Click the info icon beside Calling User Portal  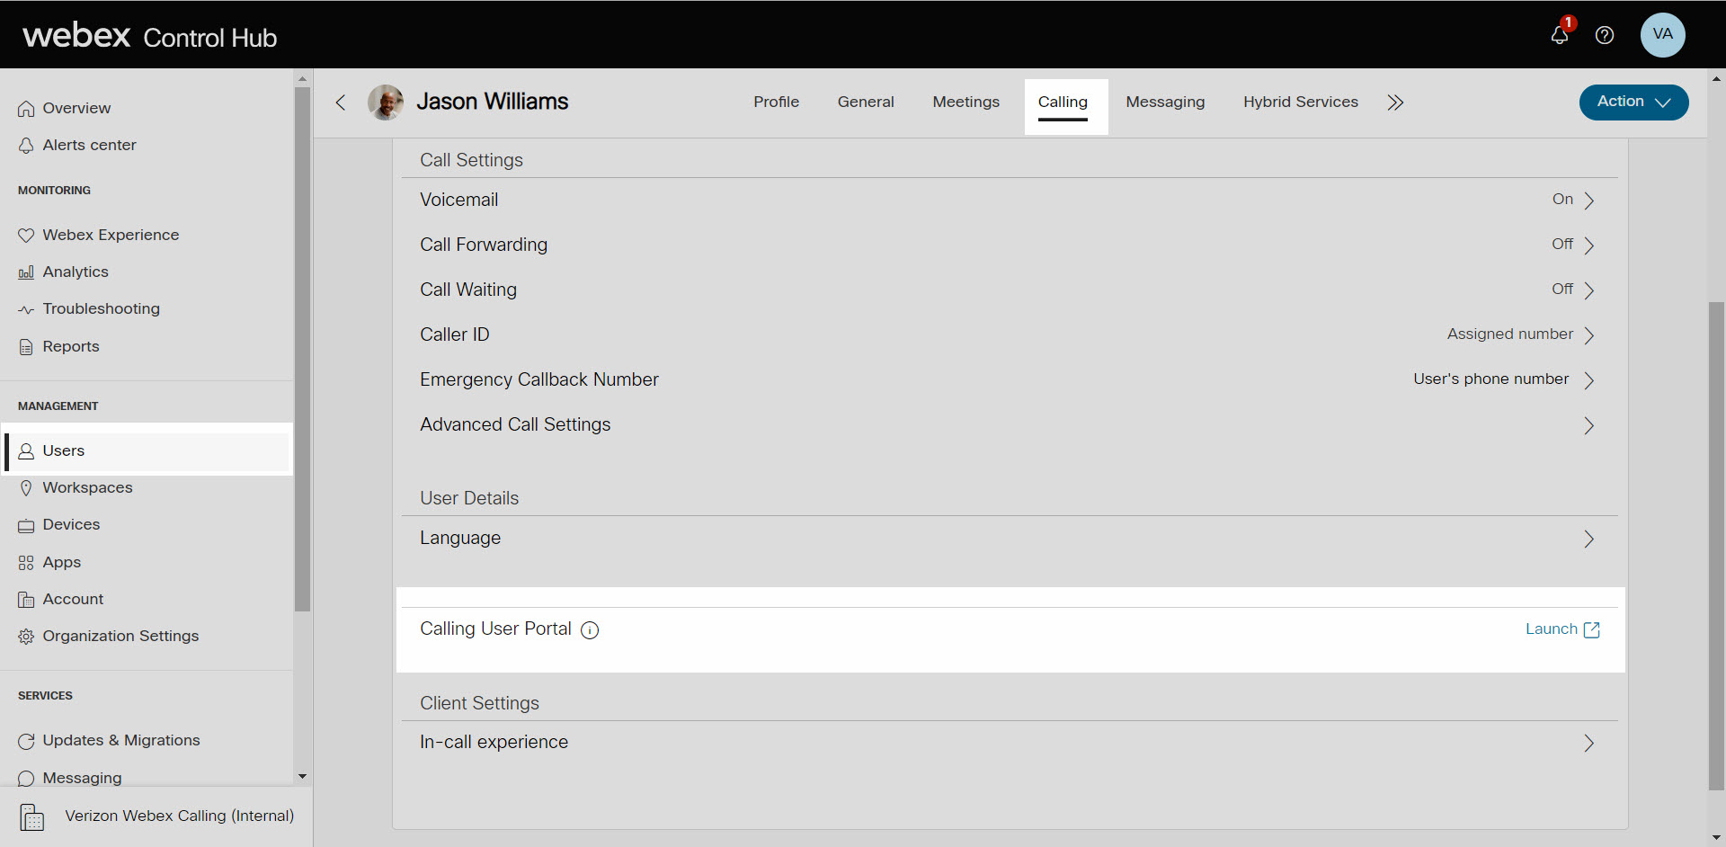pos(590,630)
